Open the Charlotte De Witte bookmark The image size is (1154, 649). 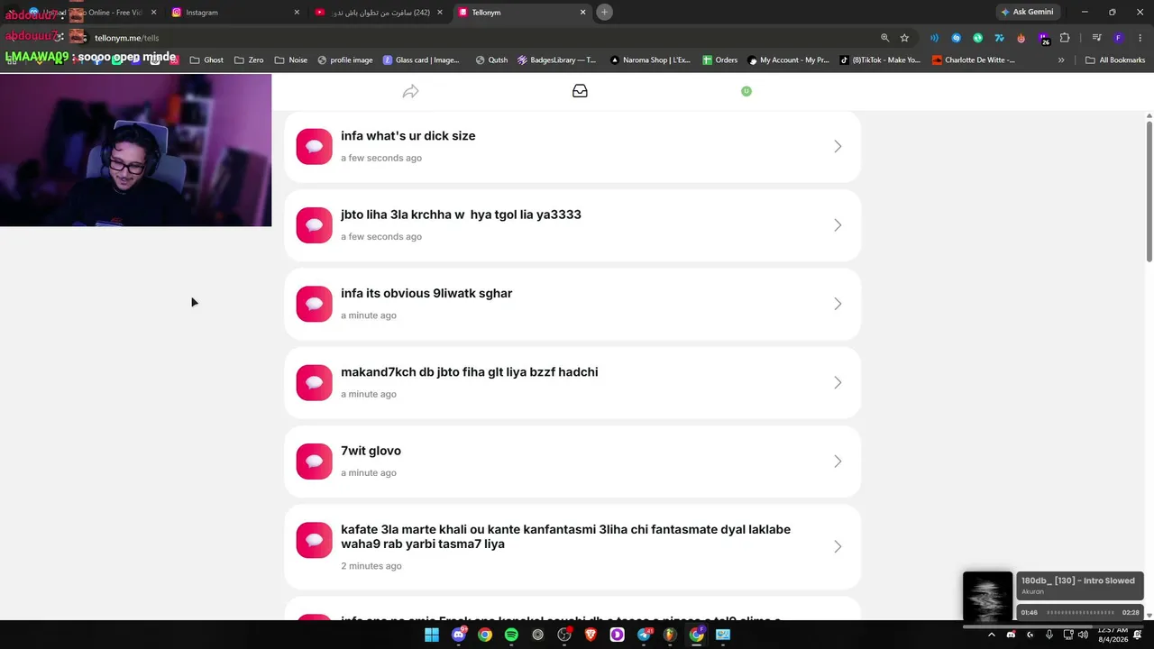[974, 60]
